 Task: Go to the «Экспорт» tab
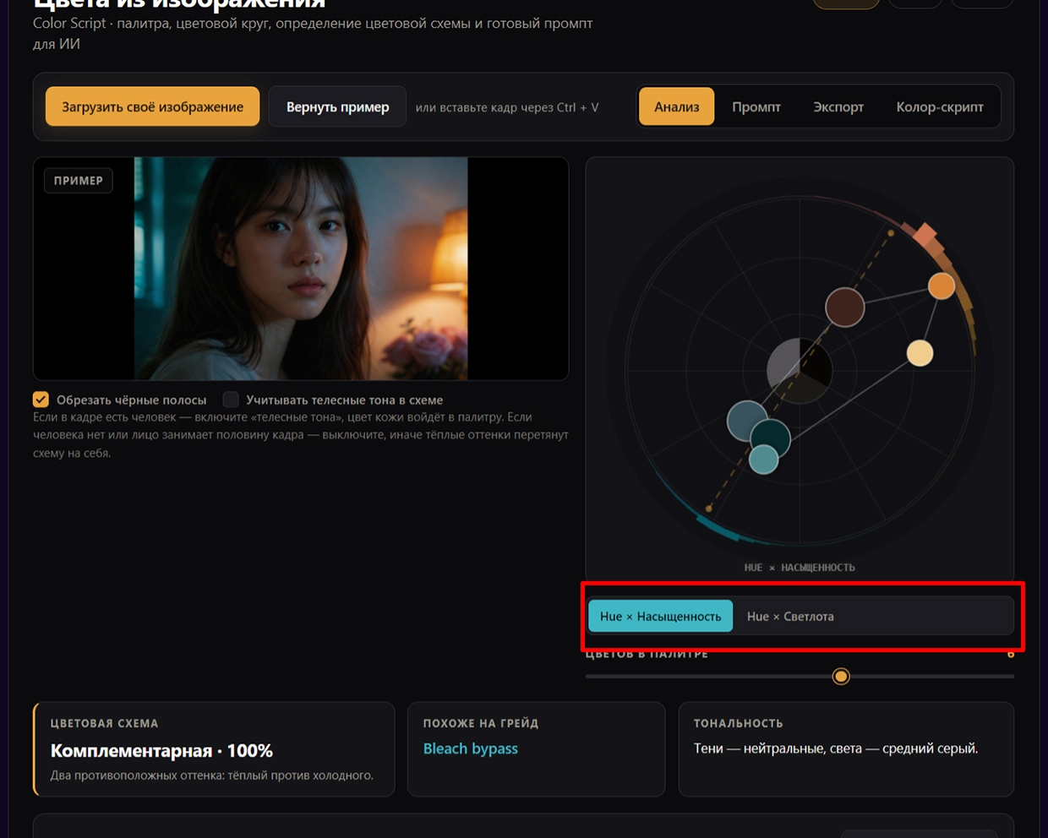click(x=838, y=107)
